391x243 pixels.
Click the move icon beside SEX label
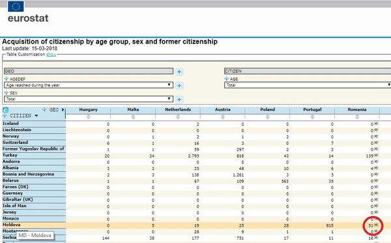pos(7,93)
